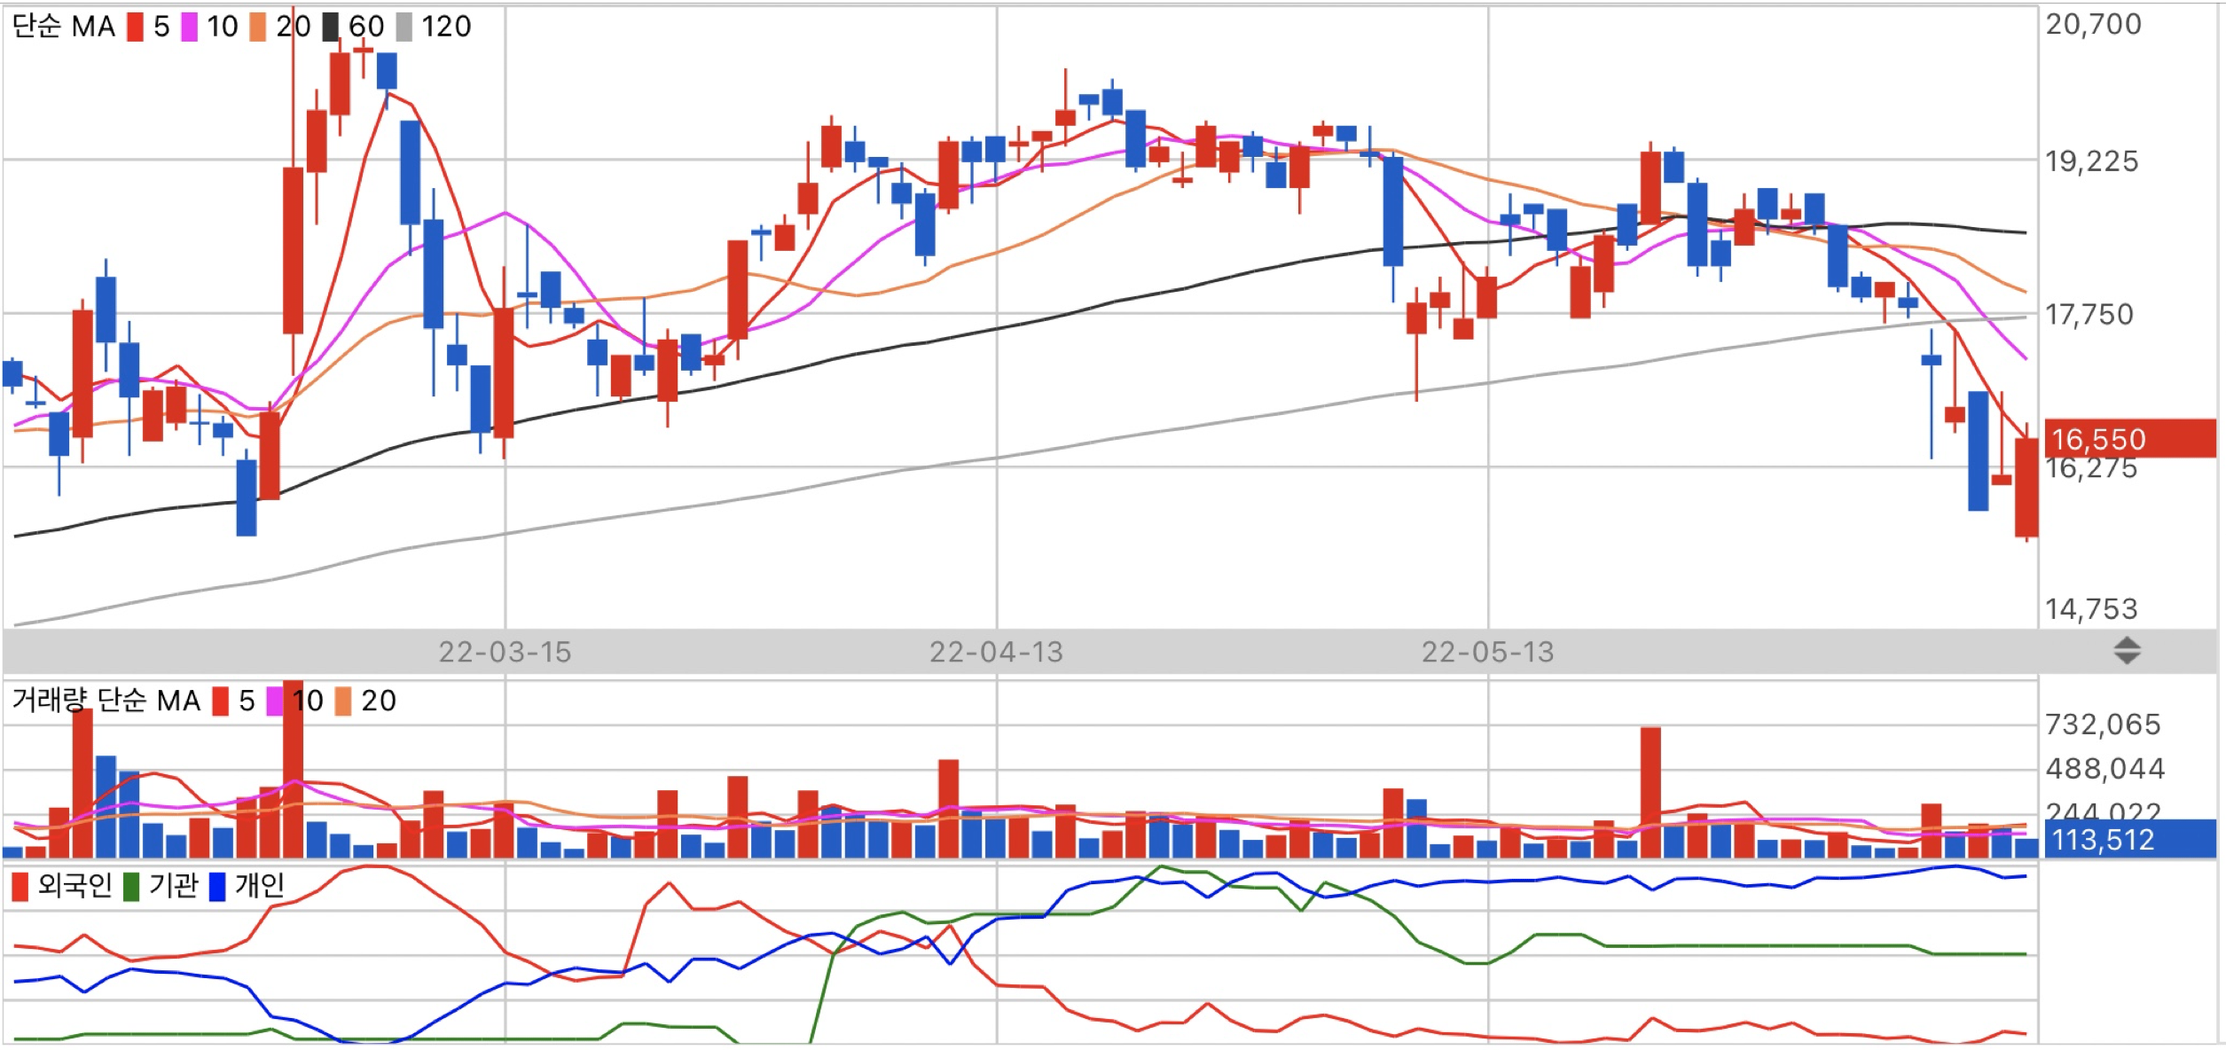Click the 22-03-15 date label
The image size is (2226, 1050).
pyautogui.click(x=505, y=652)
